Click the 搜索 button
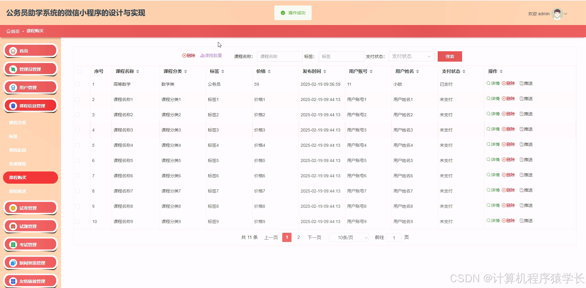 click(450, 56)
